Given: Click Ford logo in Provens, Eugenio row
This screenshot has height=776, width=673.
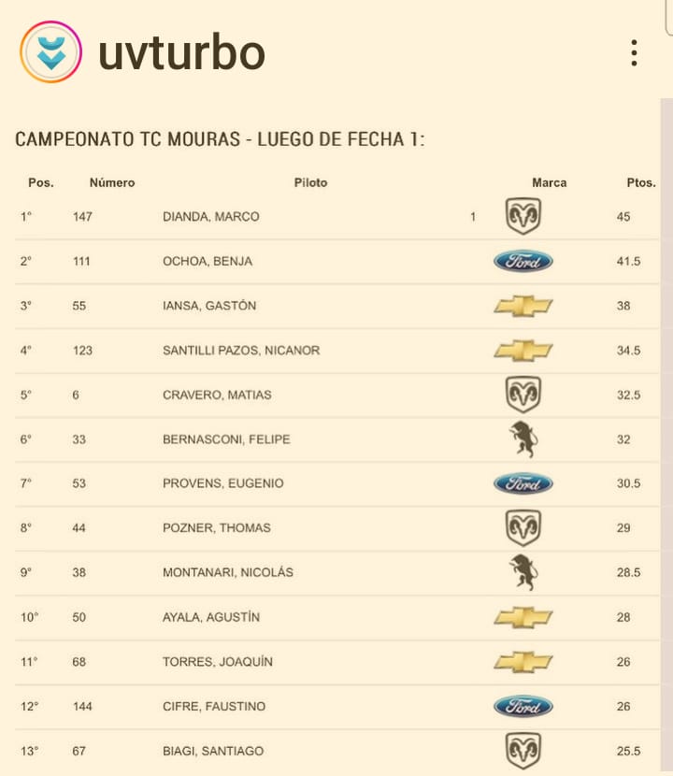Looking at the screenshot, I should pos(523,483).
